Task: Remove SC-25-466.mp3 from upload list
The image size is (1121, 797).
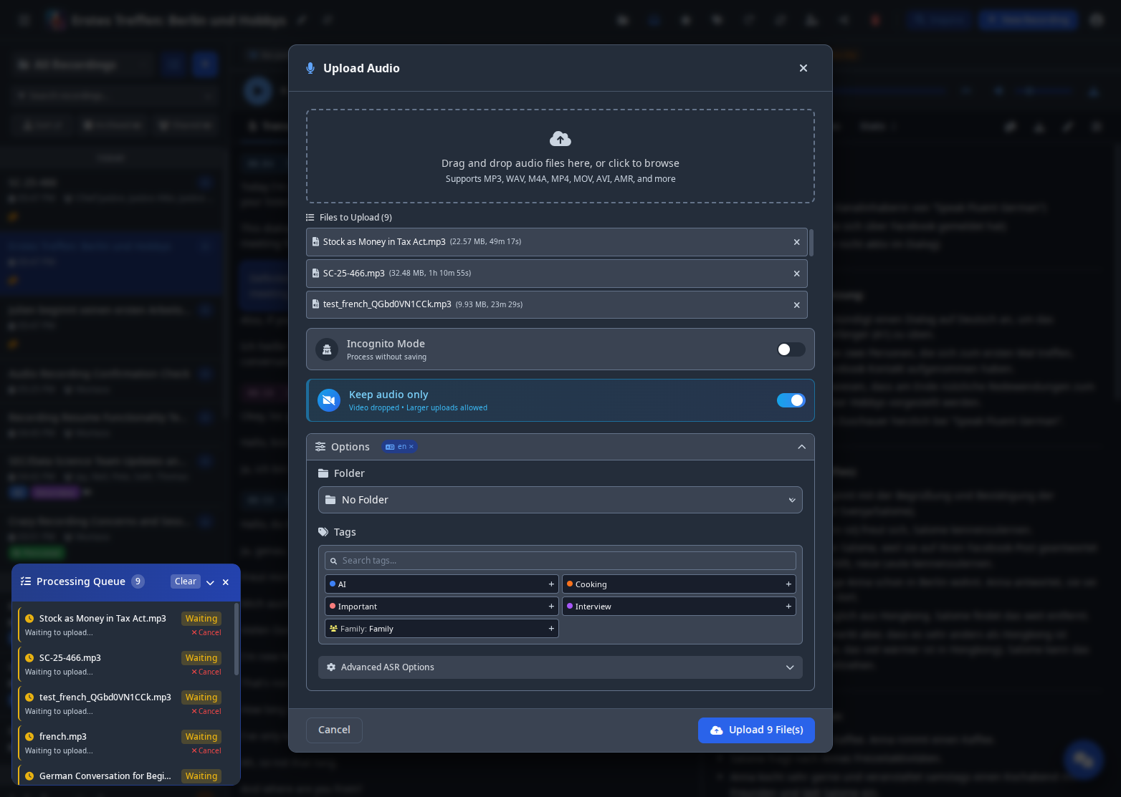Action: [796, 274]
